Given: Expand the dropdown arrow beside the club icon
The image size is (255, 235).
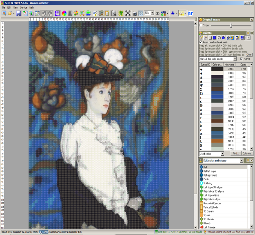Looking at the screenshot, I should pos(177,13).
